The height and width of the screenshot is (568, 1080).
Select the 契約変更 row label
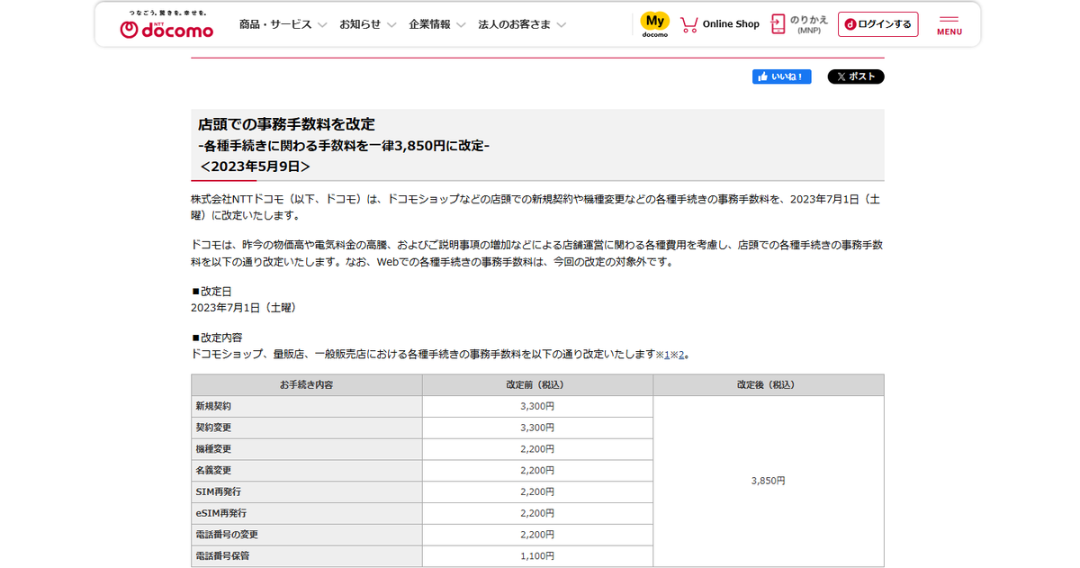pos(213,428)
